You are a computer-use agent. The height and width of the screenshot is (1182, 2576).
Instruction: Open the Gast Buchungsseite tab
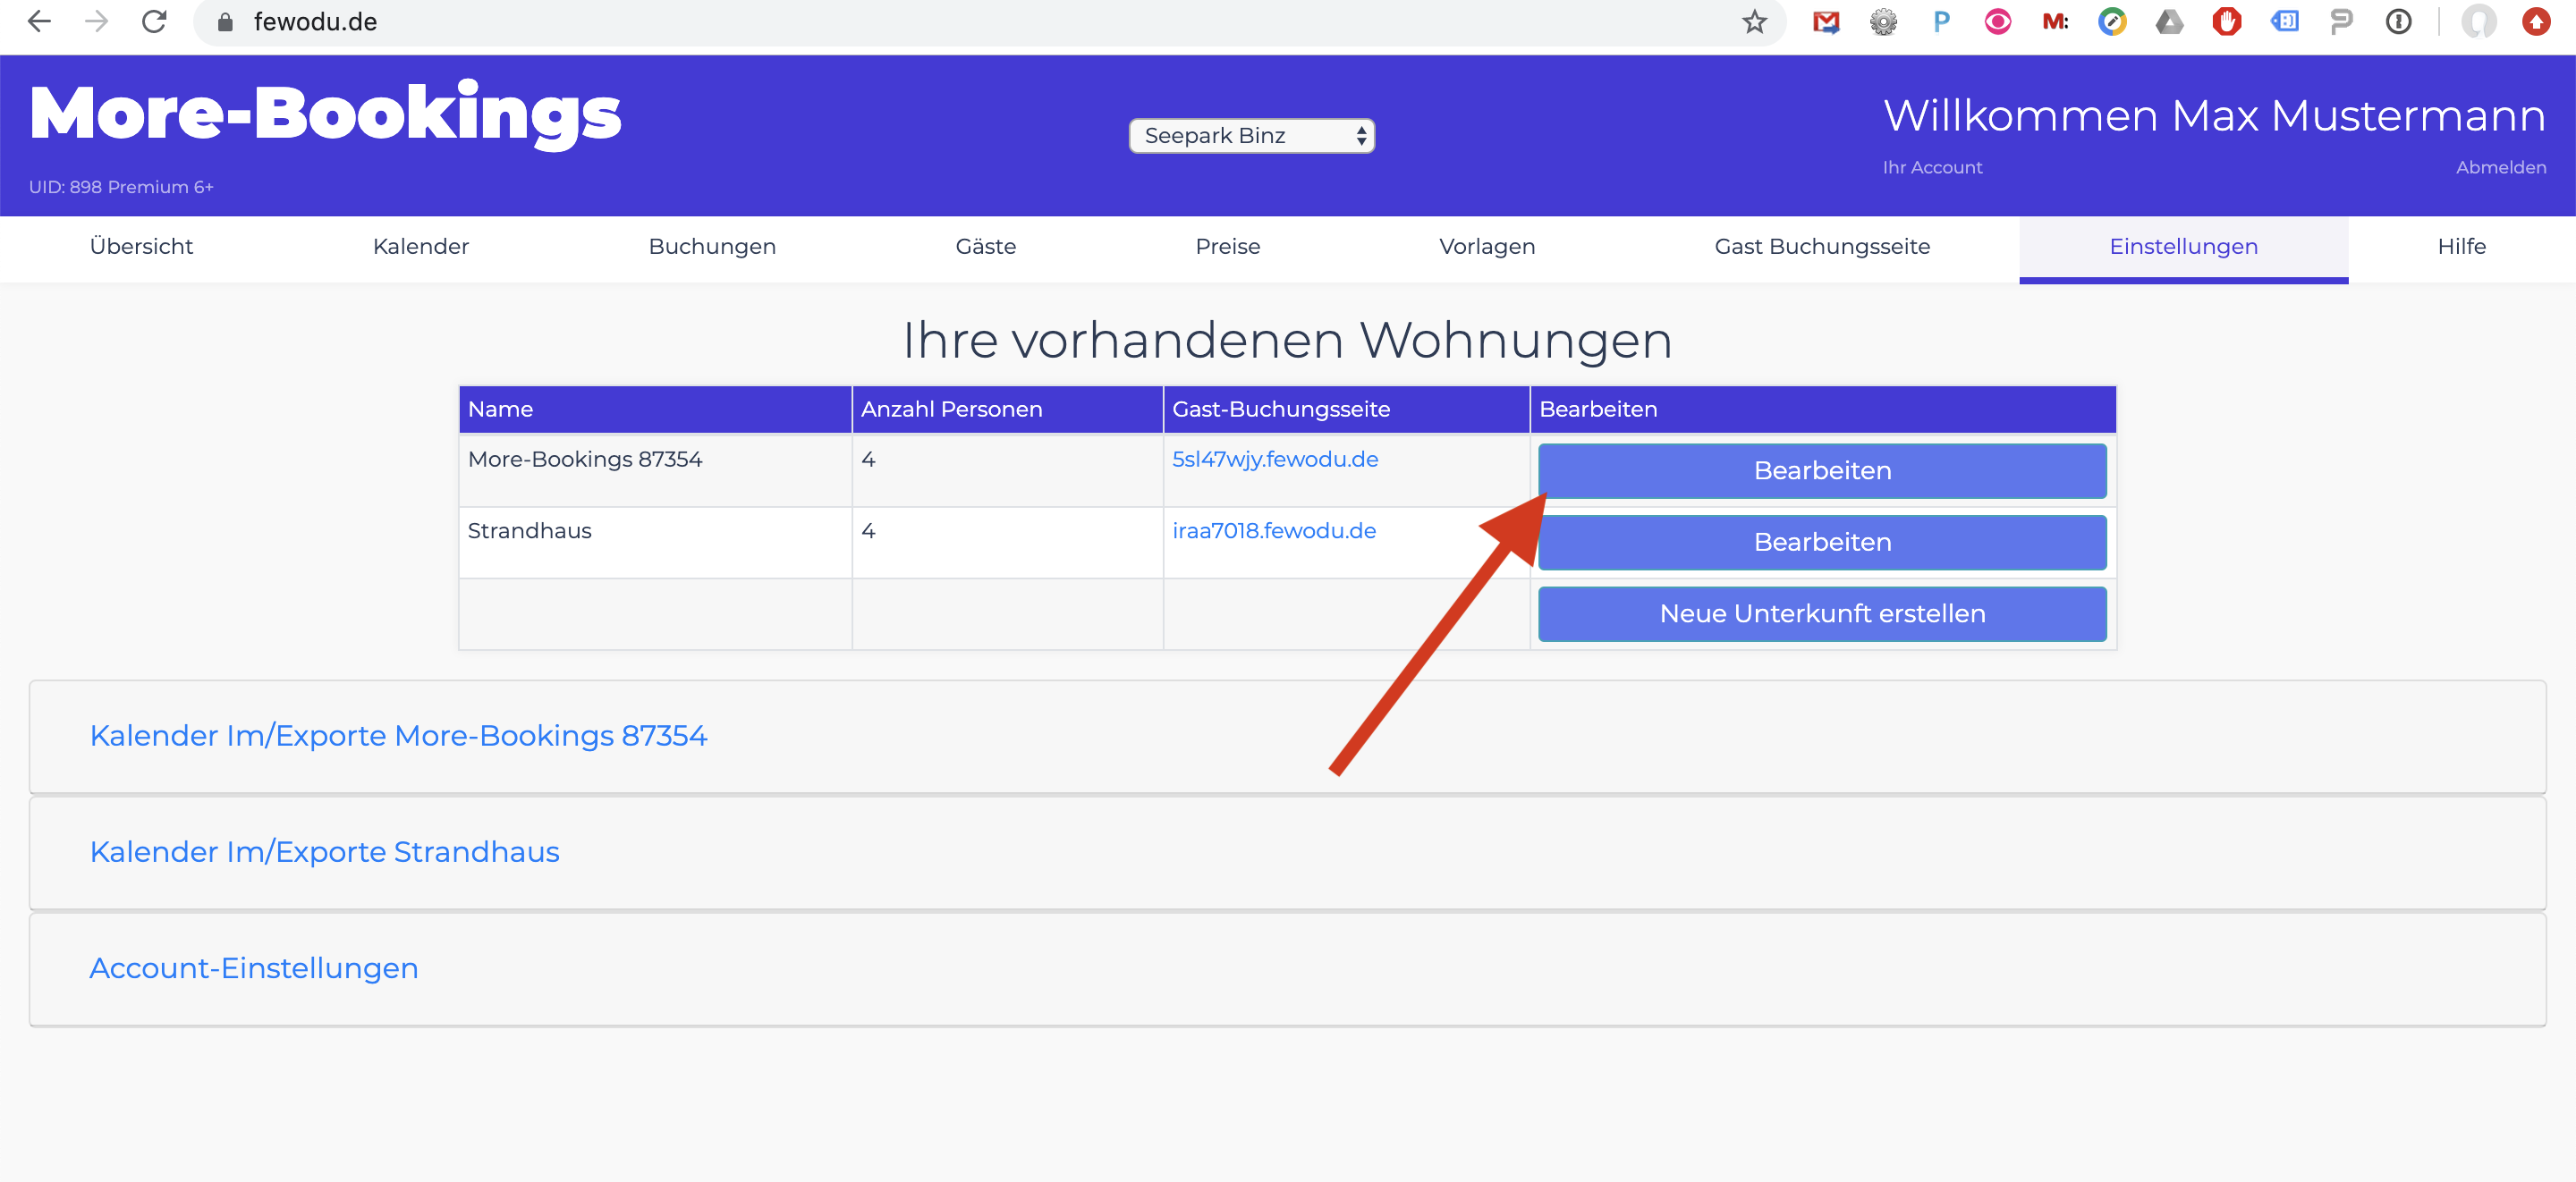(1822, 246)
